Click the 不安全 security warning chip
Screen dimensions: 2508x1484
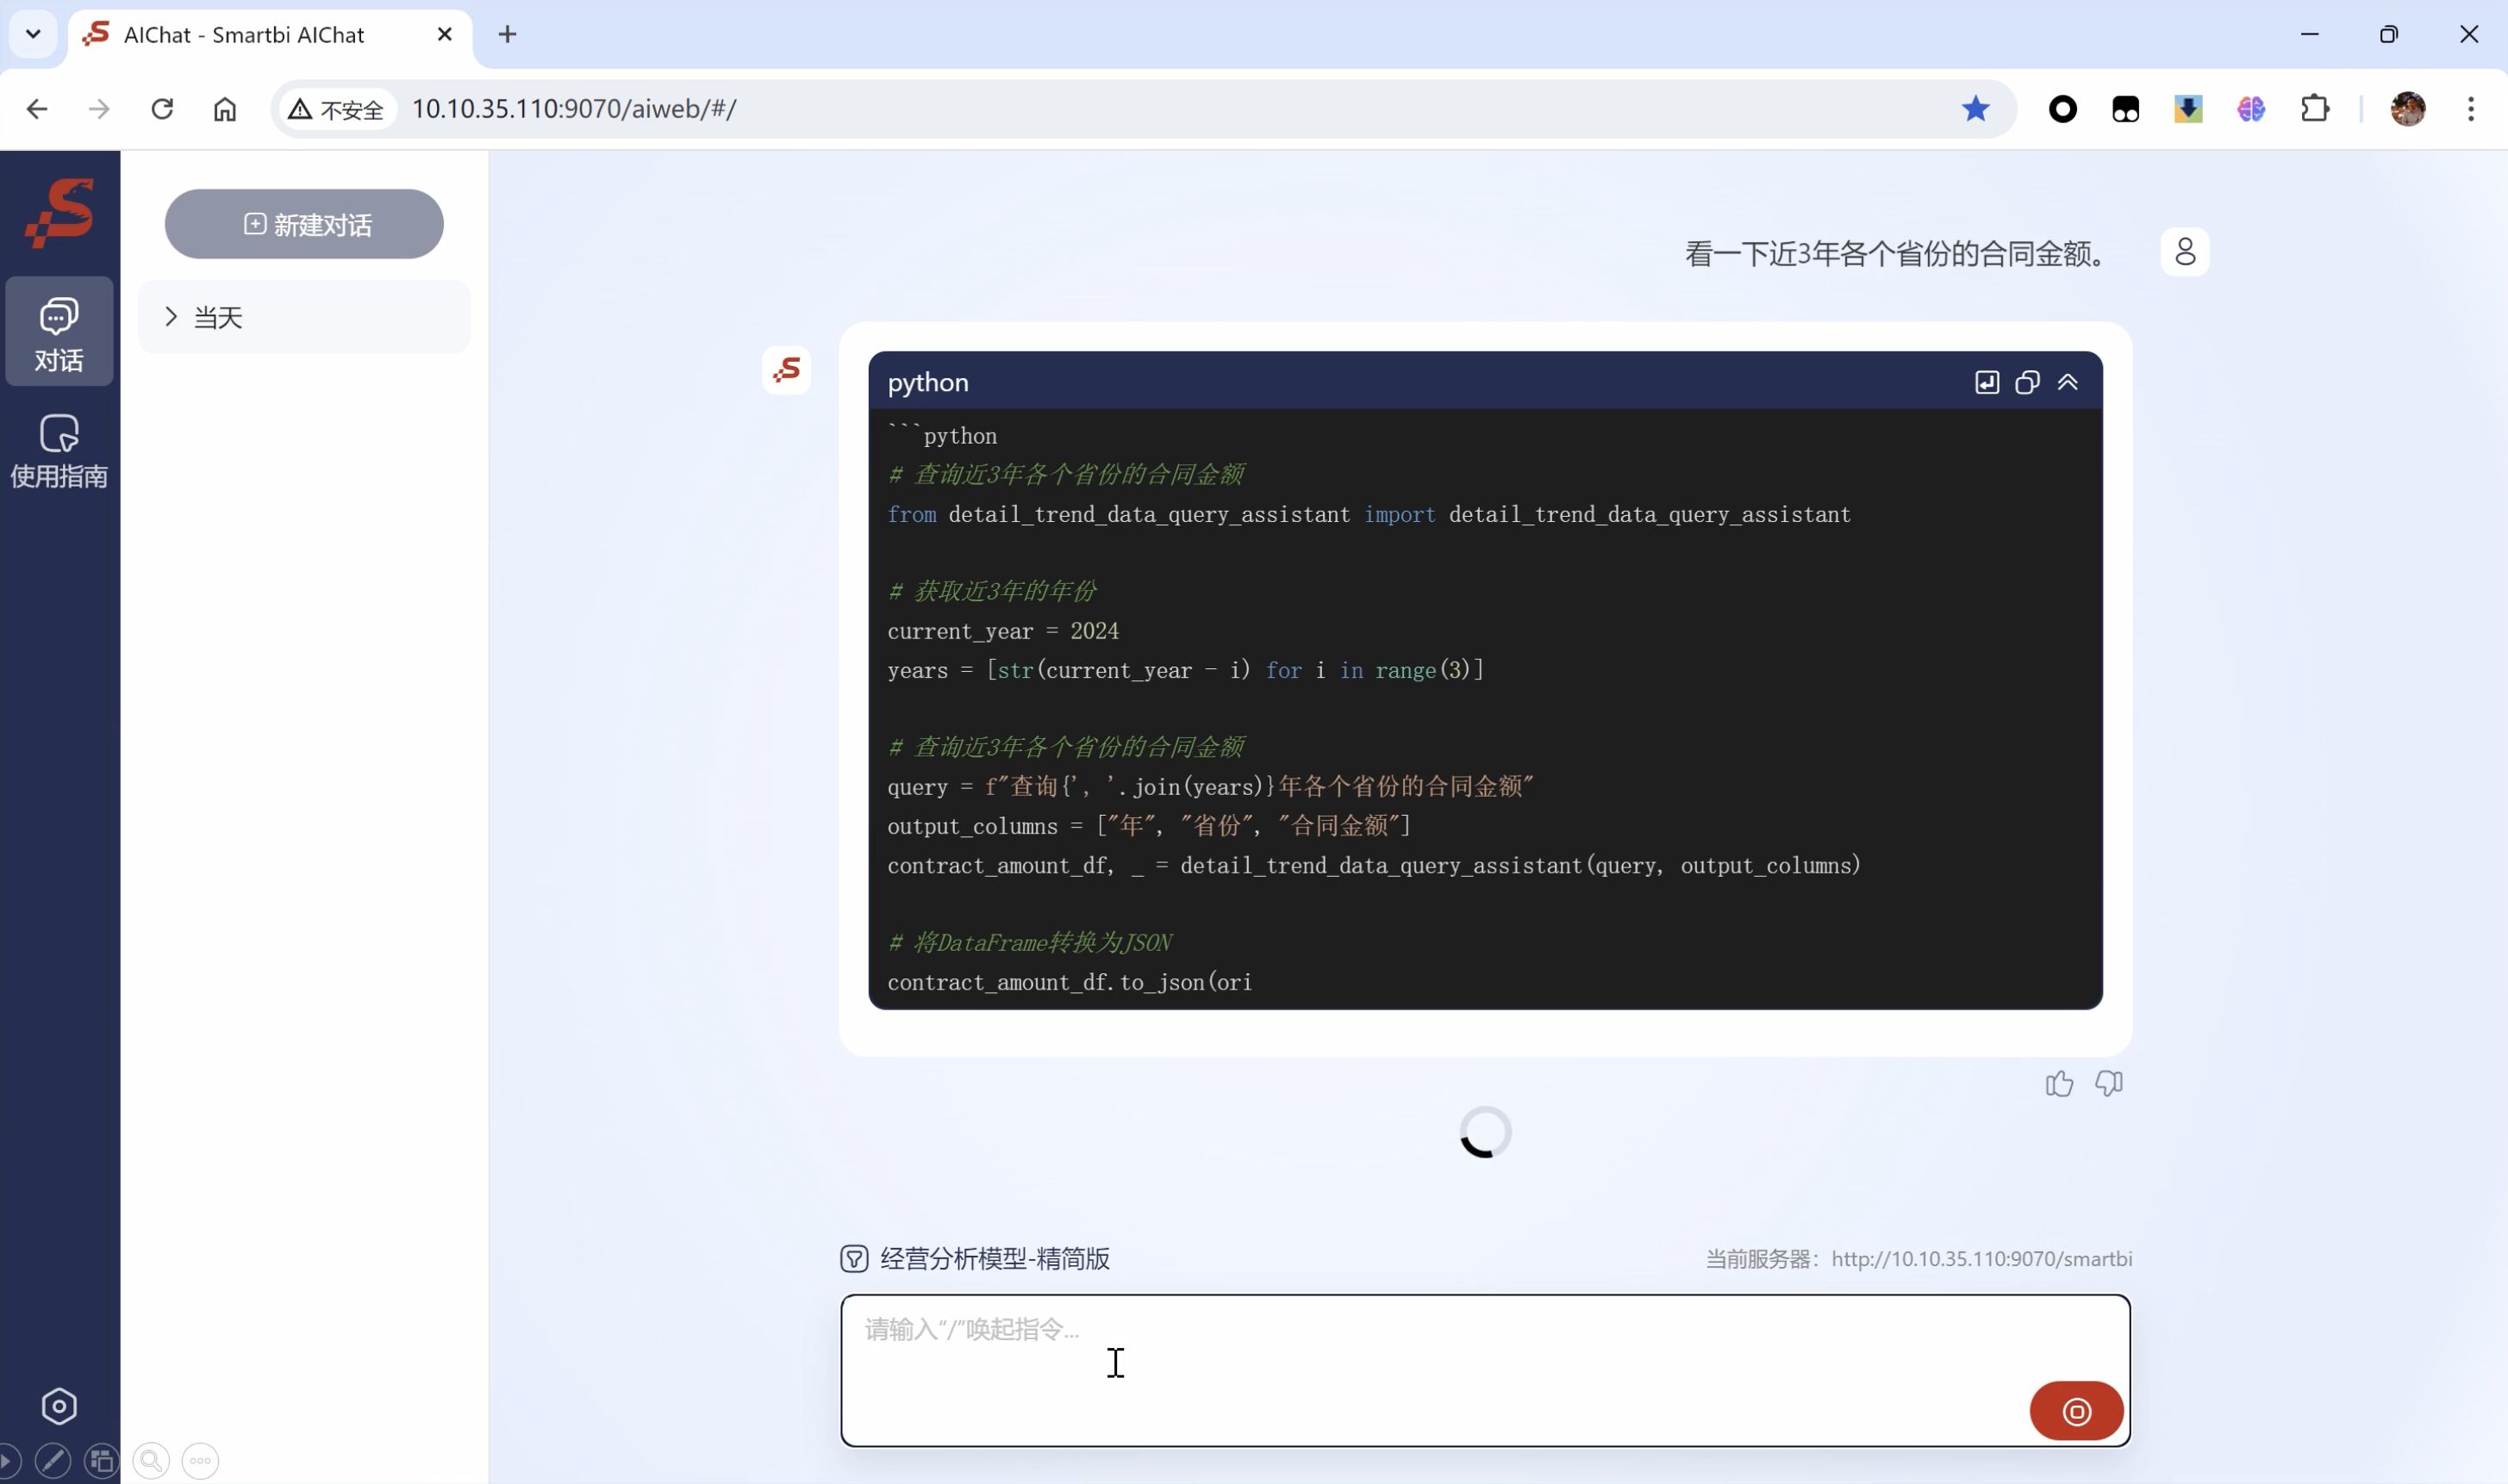pyautogui.click(x=336, y=109)
